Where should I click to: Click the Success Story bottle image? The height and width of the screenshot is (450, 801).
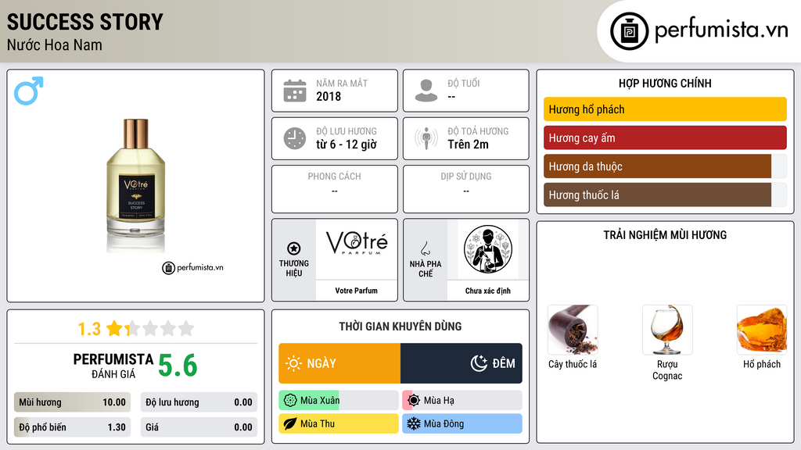136,185
